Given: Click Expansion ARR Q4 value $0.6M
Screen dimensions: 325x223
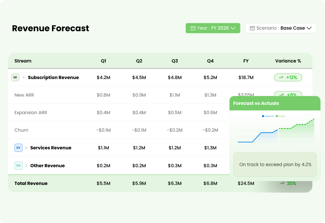Looking at the screenshot, I should [210, 113].
